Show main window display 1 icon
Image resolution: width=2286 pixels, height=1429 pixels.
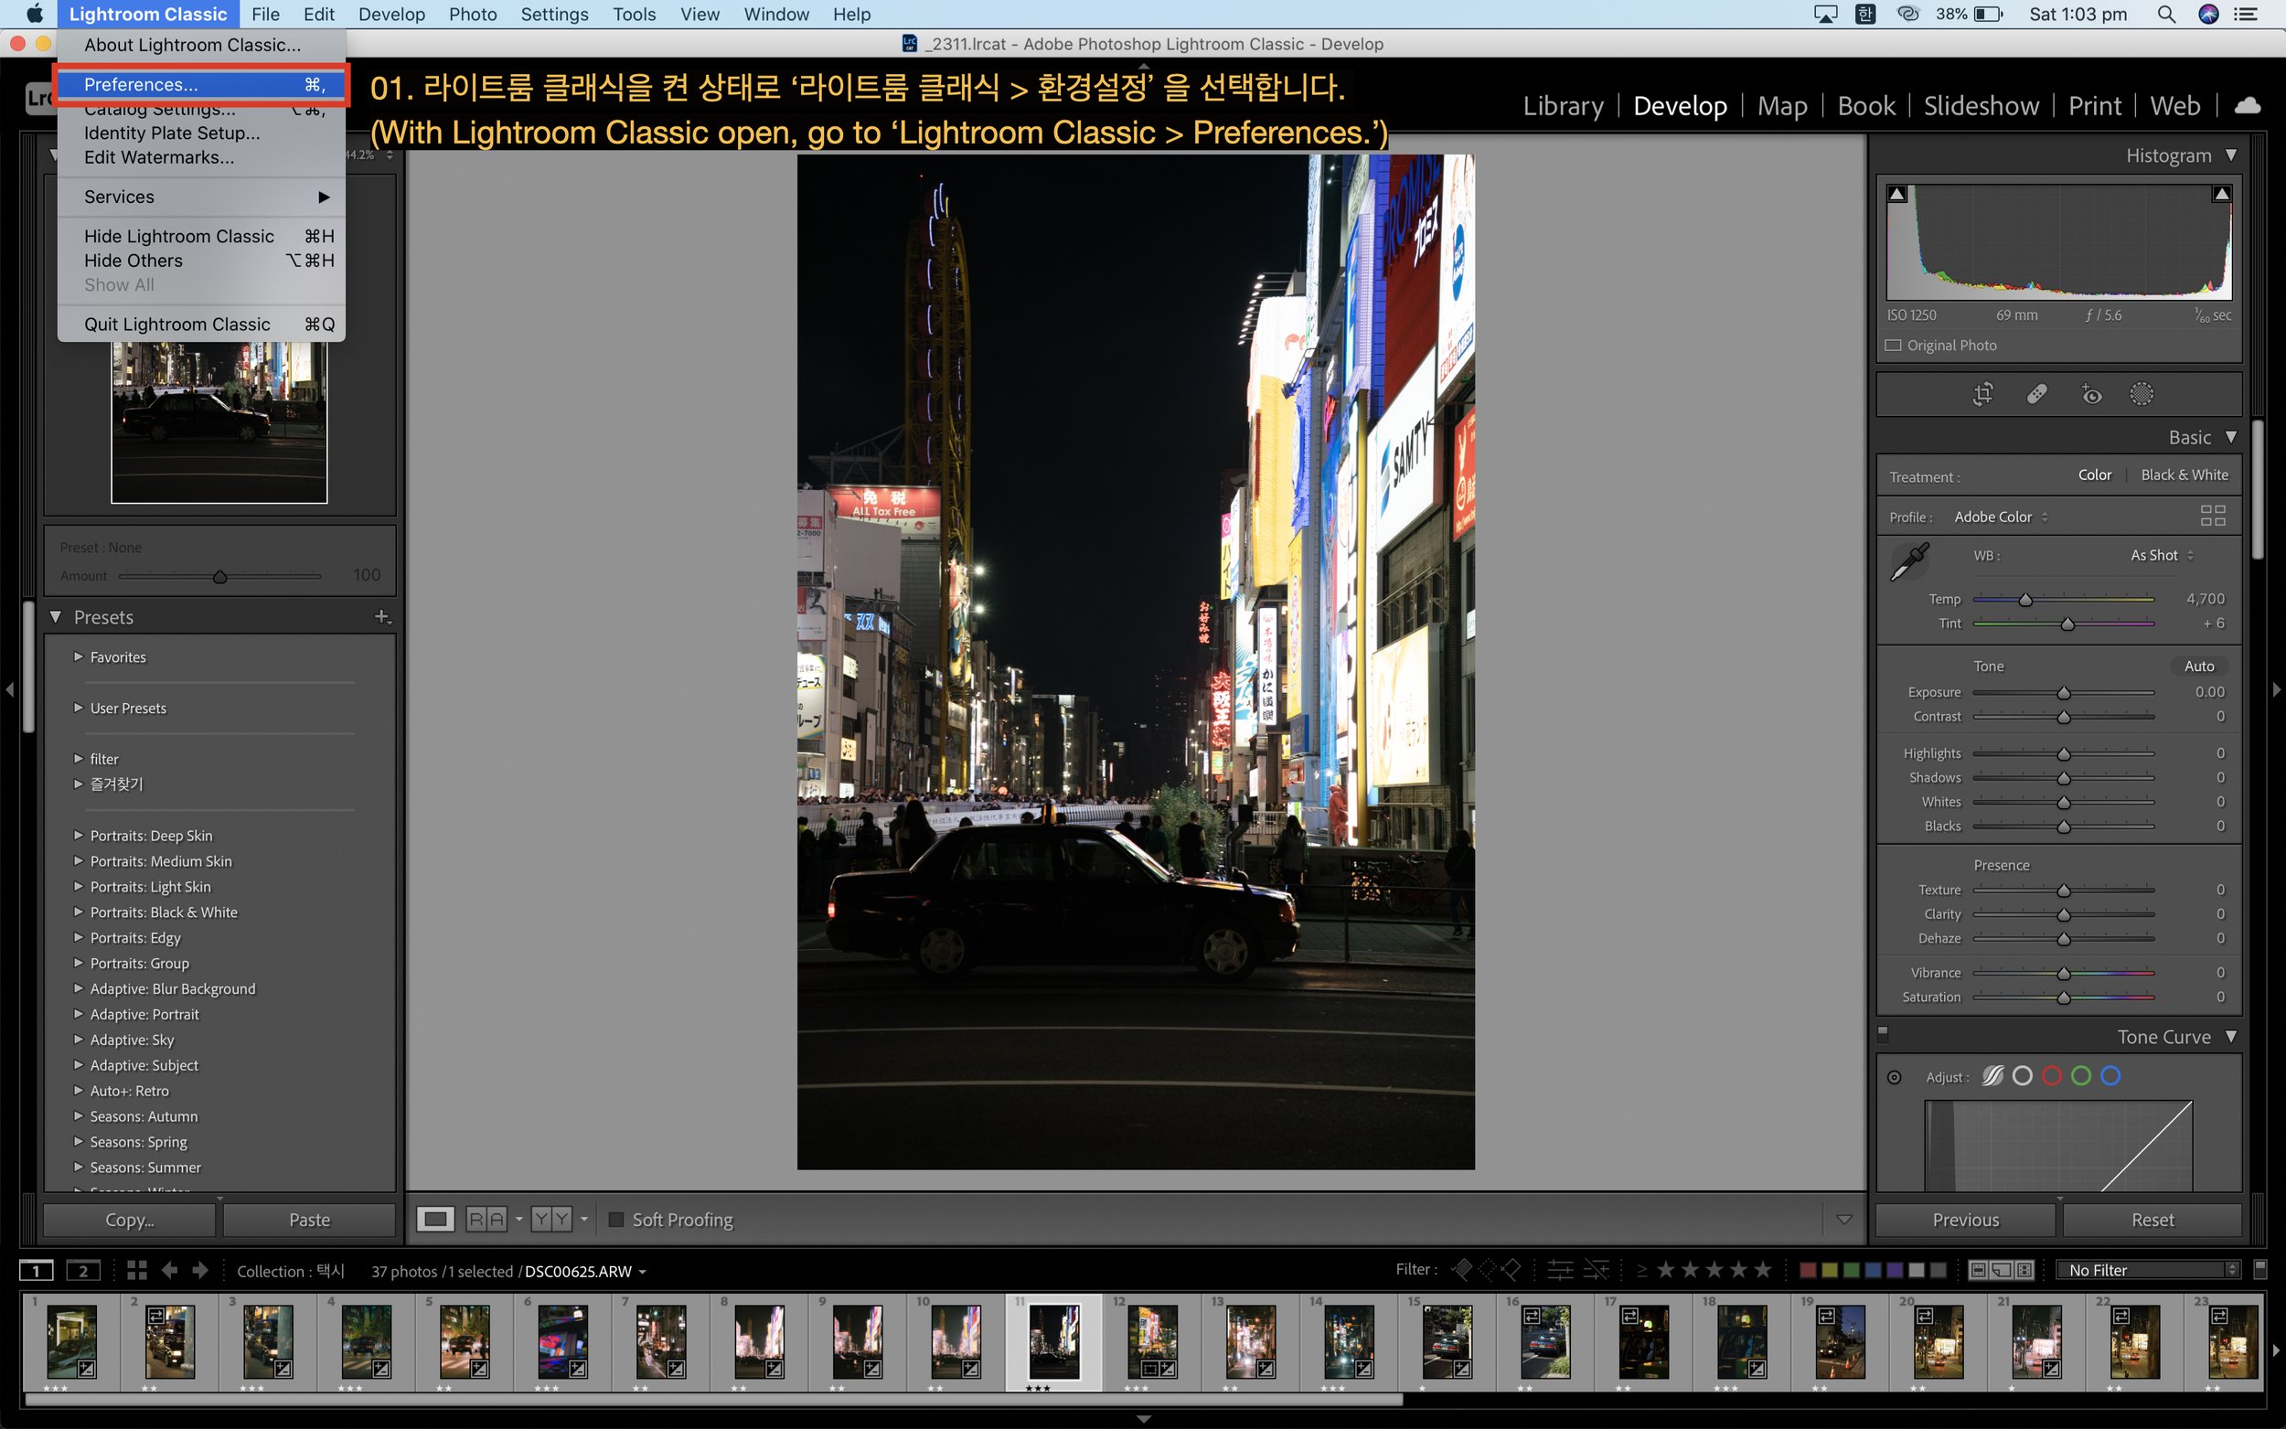pos(36,1270)
